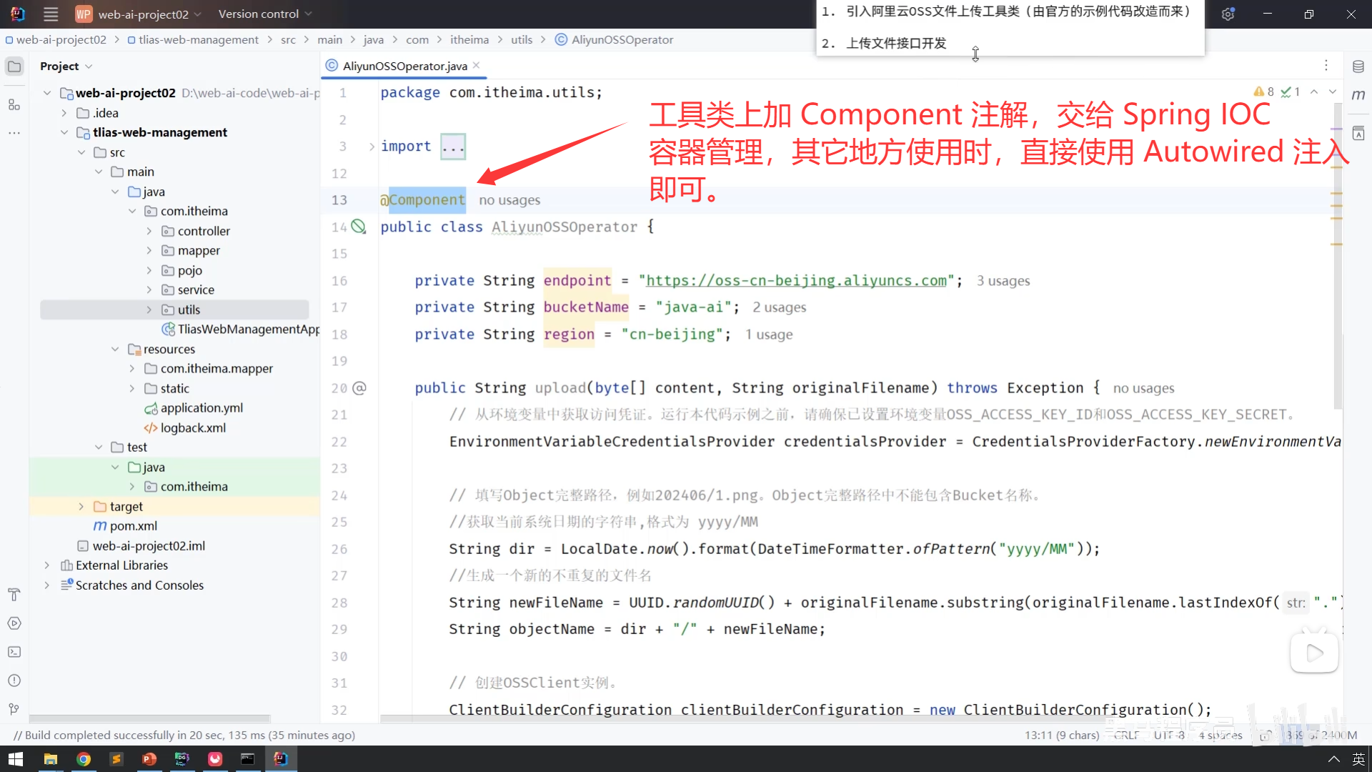Viewport: 1372px width, 772px height.
Task: Open the Structure tool window icon
Action: coord(14,105)
